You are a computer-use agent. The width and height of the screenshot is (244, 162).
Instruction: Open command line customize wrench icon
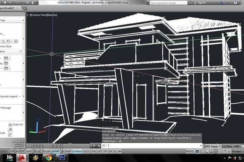(99, 145)
